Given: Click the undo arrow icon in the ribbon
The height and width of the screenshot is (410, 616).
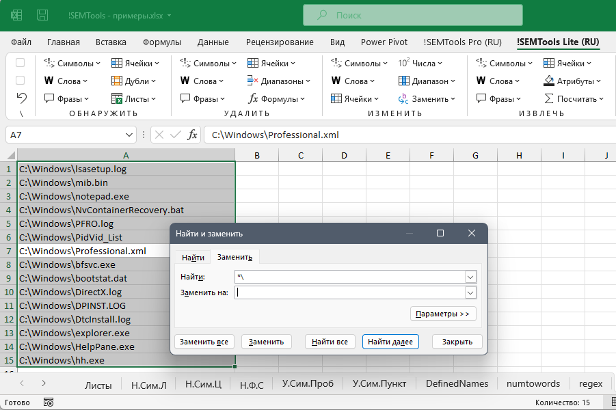Looking at the screenshot, I should click(22, 98).
